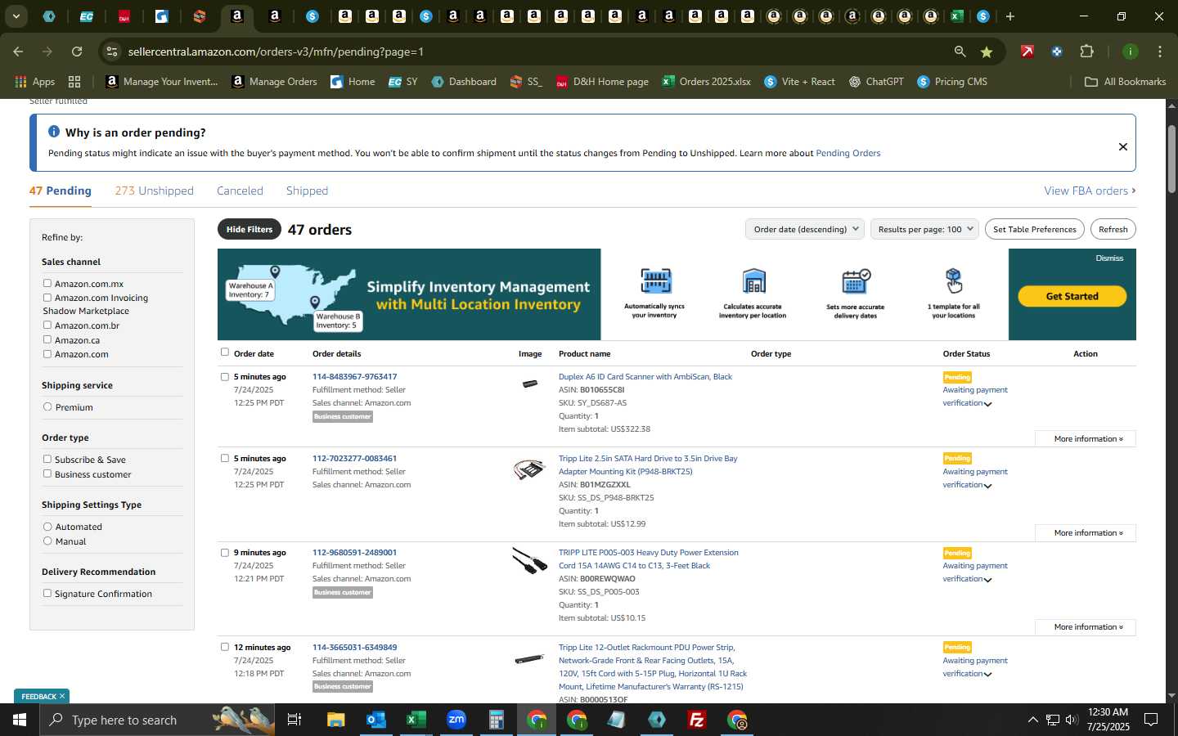Open the Chrome profile avatar
Screen dimensions: 1178x736
point(1131,52)
